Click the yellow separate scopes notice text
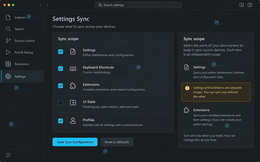Screen dimensions: 260x162 click(217, 92)
